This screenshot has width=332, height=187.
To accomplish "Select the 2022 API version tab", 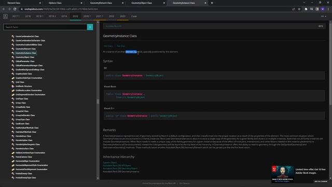I will (x=112, y=16).
